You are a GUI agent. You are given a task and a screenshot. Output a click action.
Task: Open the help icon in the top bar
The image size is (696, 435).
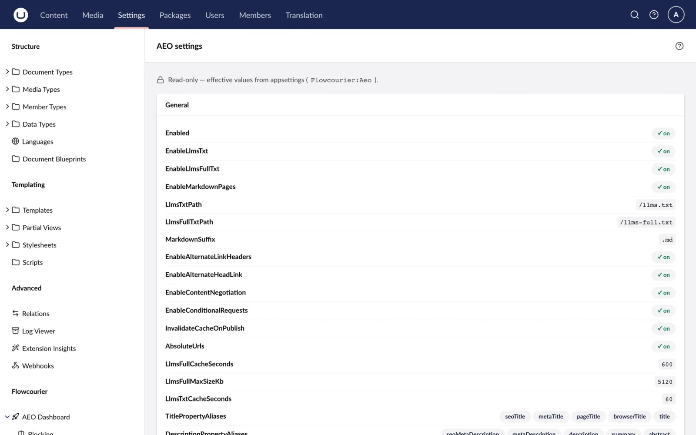click(x=654, y=15)
